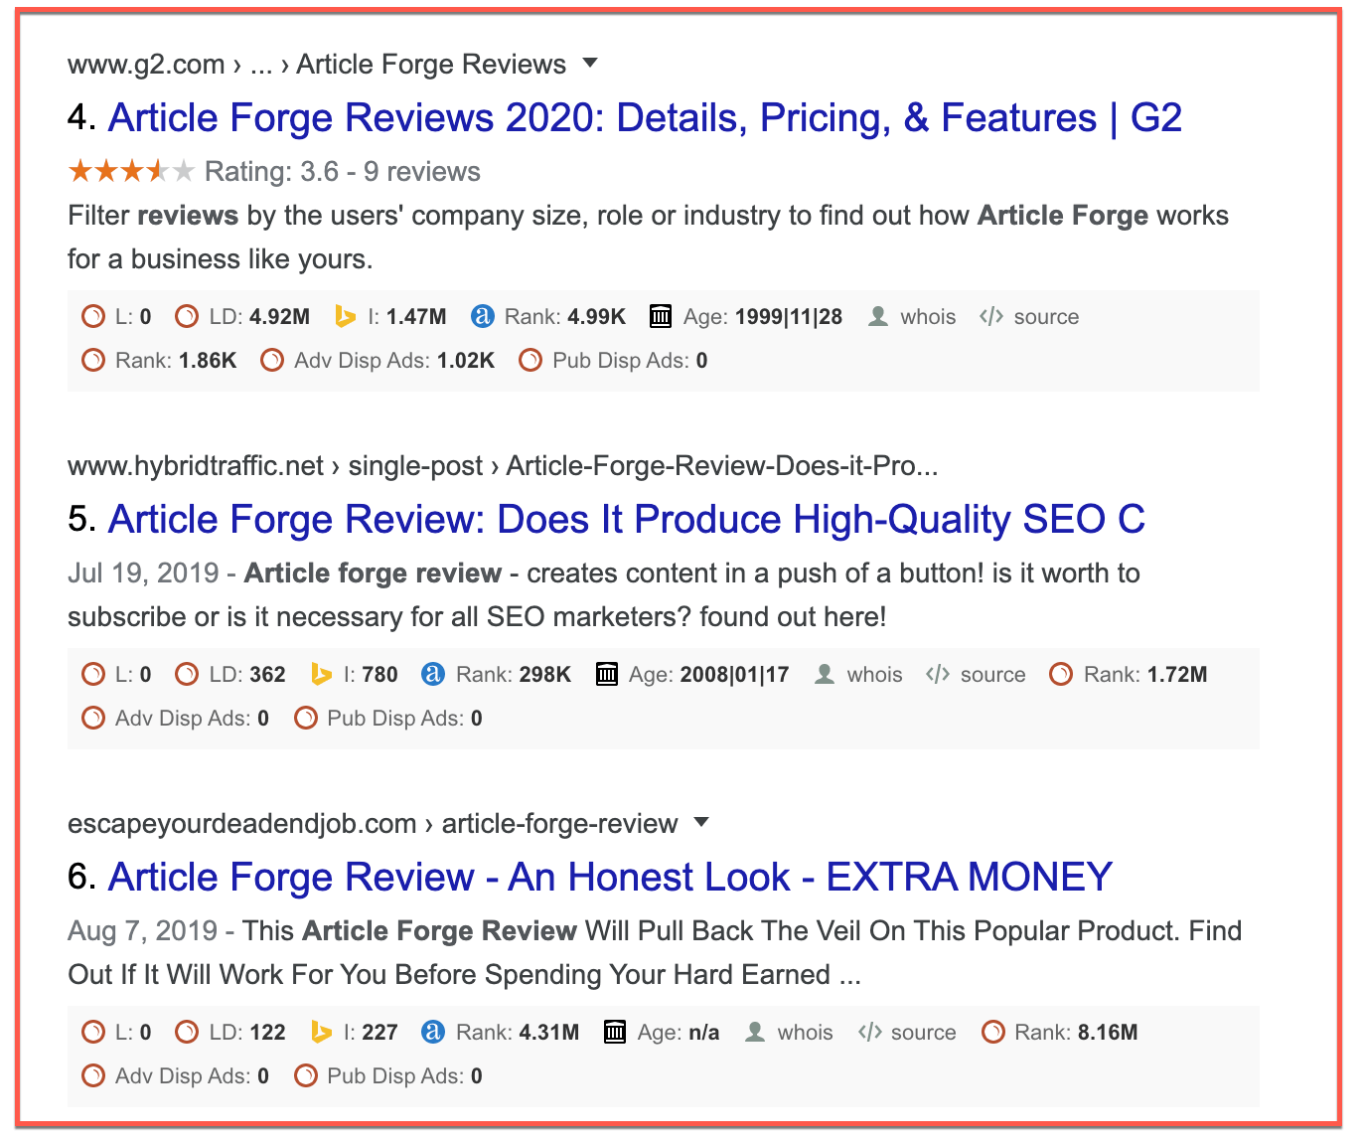Viewport: 1363px width, 1143px height.
Task: Click the Alexa icon beside Rank: 4.31M
Action: click(433, 1033)
